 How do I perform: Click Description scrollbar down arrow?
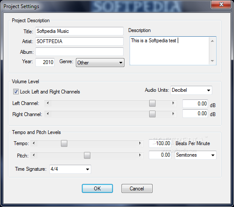tap(213, 61)
